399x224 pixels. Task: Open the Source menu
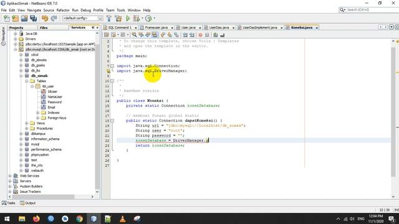pyautogui.click(x=49, y=10)
